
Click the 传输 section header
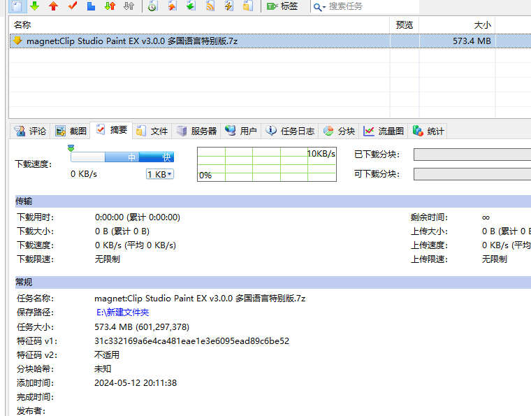coord(273,201)
